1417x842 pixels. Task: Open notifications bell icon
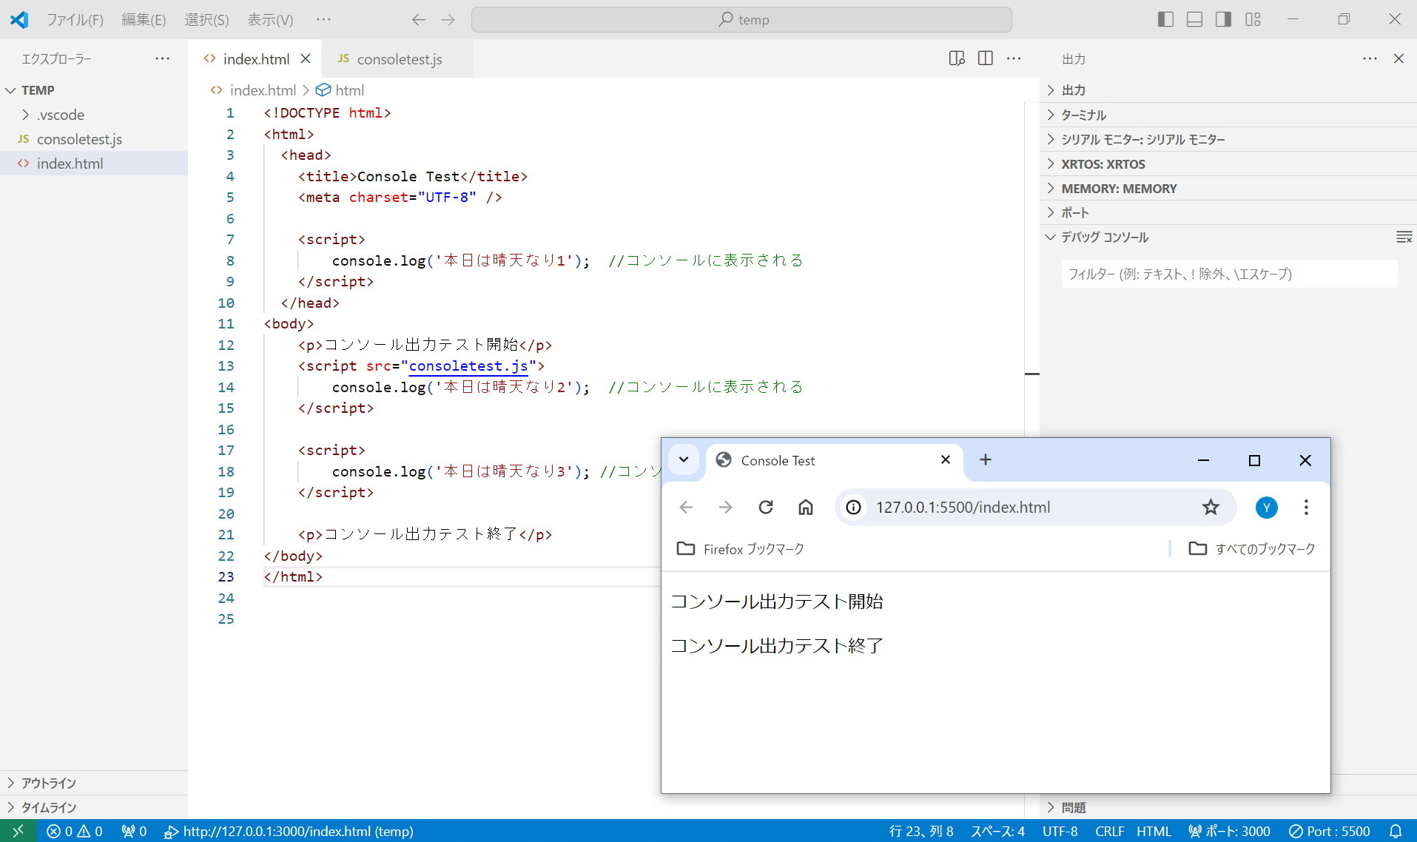(1396, 831)
